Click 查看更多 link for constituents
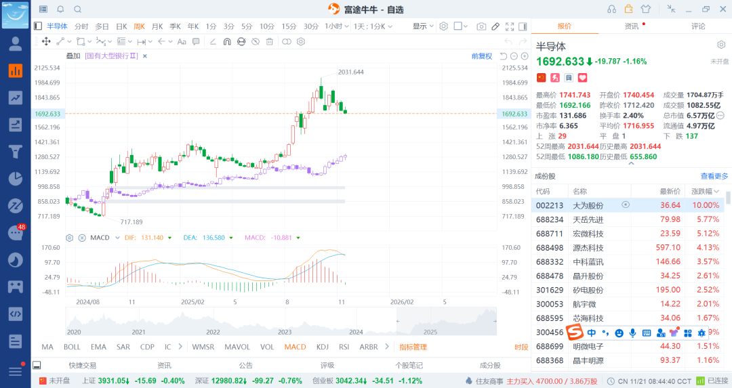732x388 pixels. pos(714,176)
